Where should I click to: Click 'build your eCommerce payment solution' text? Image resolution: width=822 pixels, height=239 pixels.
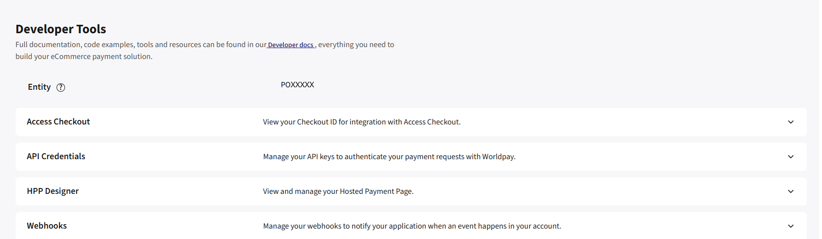(x=84, y=57)
